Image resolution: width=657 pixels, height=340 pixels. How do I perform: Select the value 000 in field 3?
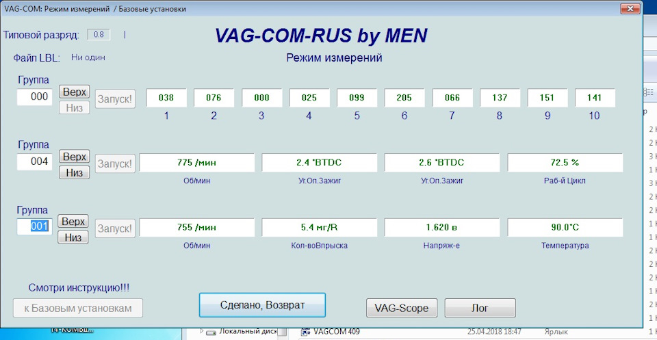[x=261, y=98]
